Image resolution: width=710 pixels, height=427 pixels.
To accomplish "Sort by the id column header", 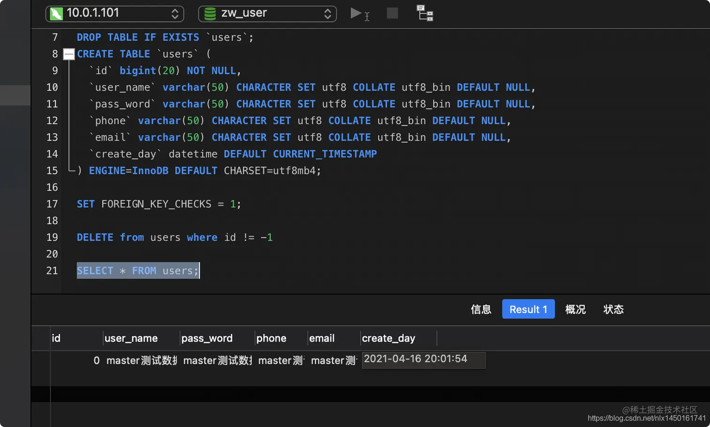I will 77,338.
